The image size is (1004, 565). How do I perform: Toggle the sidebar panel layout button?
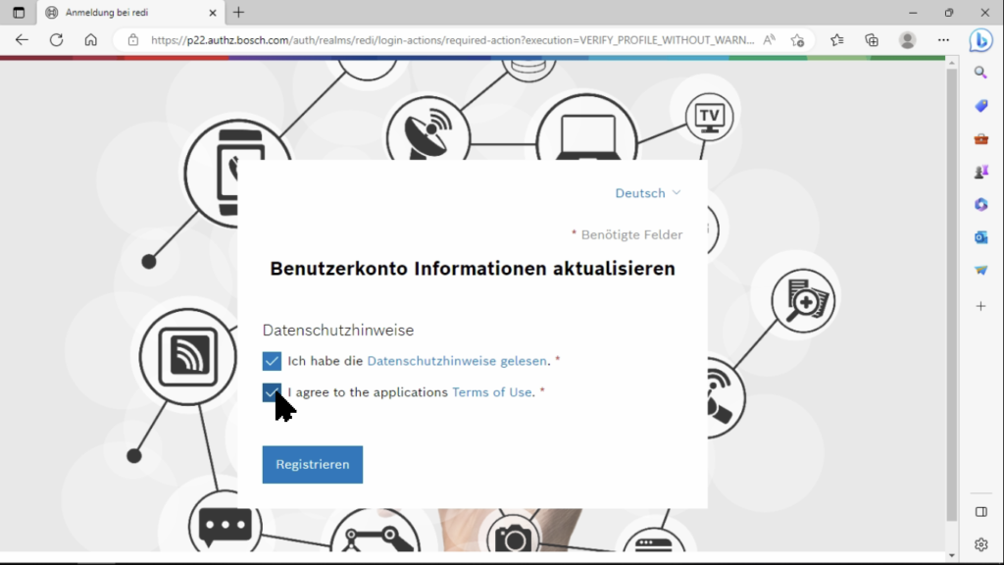[980, 512]
